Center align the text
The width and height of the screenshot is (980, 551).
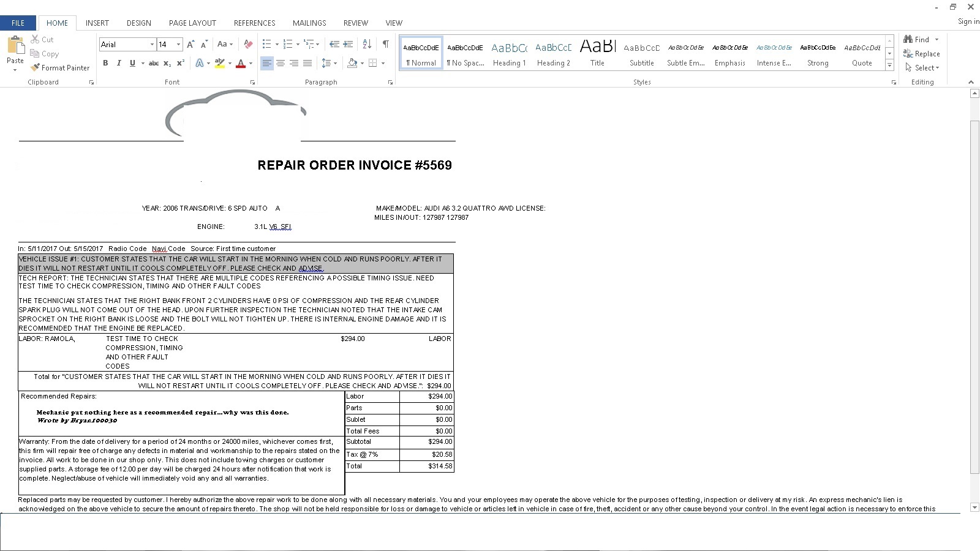(x=281, y=63)
